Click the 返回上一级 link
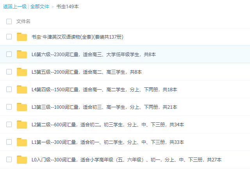The height and width of the screenshot is (170, 250). click(15, 7)
